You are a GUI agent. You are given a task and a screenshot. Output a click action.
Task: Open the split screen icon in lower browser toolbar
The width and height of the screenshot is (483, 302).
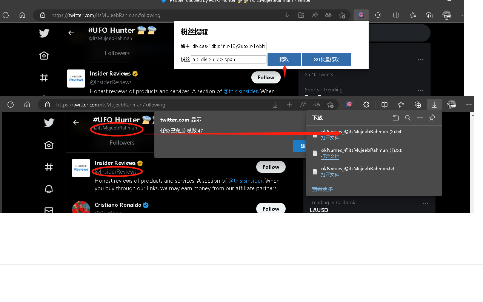(x=385, y=105)
